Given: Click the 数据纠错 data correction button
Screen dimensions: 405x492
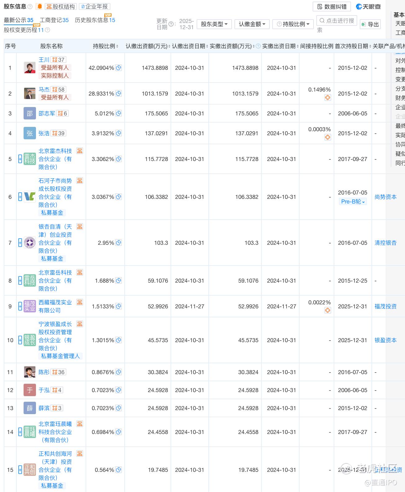Looking at the screenshot, I should (332, 7).
